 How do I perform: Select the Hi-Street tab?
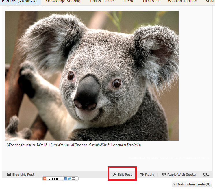152,1
